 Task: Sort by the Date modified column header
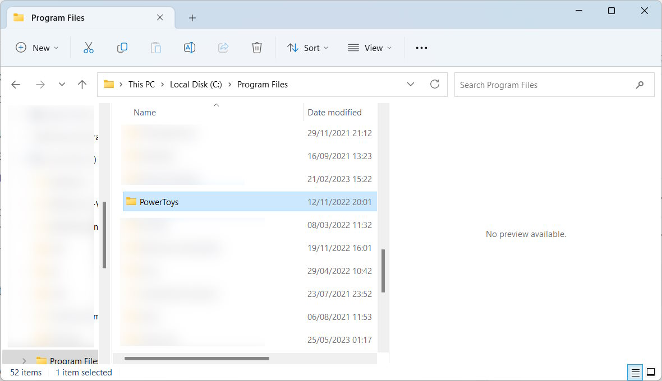click(x=334, y=112)
